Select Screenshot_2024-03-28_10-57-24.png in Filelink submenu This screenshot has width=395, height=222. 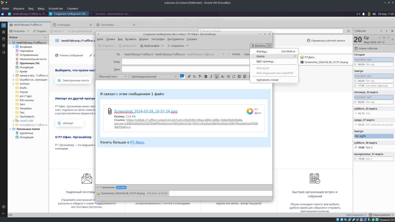coord(325,62)
